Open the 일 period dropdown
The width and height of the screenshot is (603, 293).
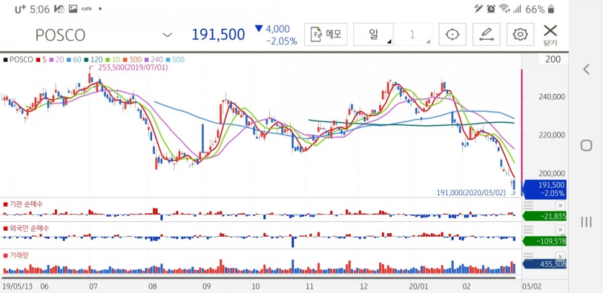(x=373, y=34)
